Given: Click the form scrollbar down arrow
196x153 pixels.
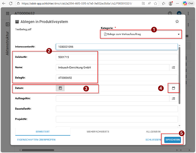Looking at the screenshot, I should (179, 126).
